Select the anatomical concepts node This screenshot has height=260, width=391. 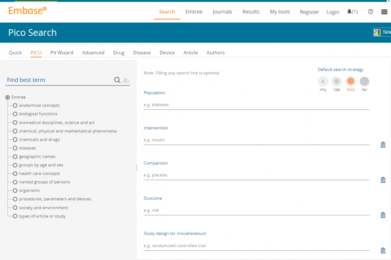point(15,105)
